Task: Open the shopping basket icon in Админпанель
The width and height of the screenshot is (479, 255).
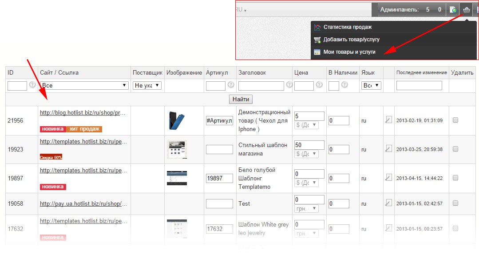Action: 466,9
